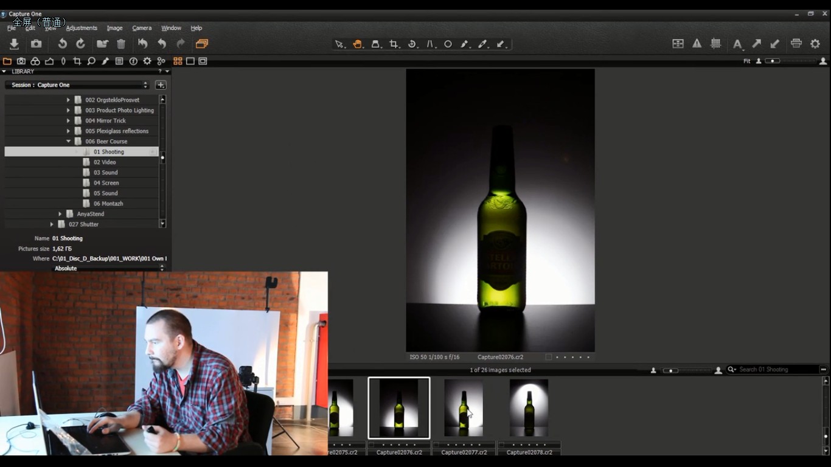Toggle the proof layout panel icon

pyautogui.click(x=678, y=44)
